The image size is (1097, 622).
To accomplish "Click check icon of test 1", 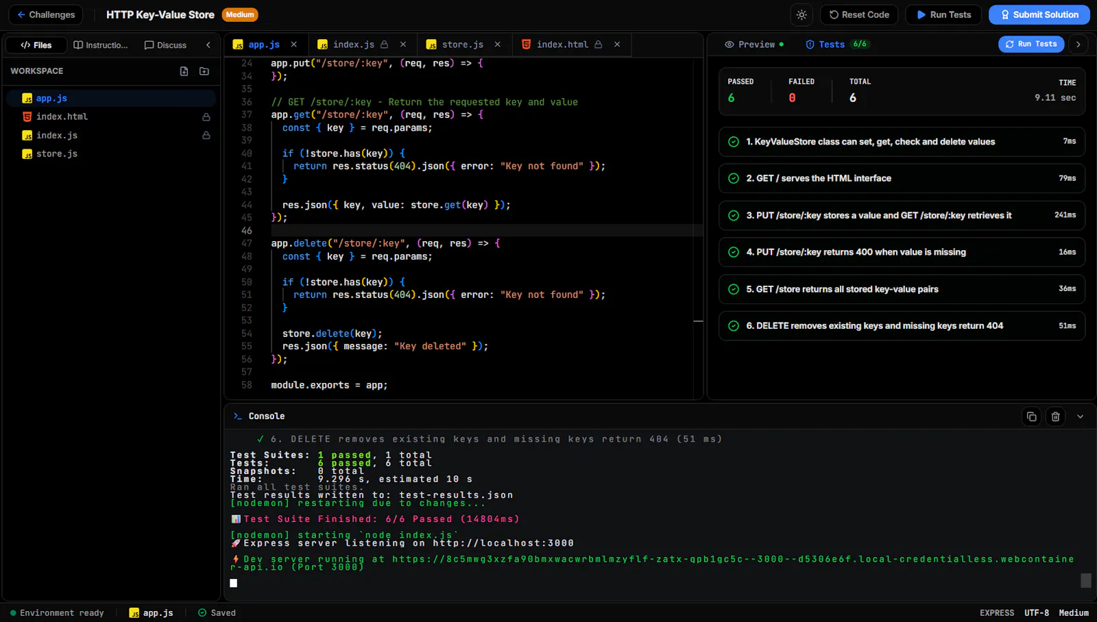I will 734,142.
